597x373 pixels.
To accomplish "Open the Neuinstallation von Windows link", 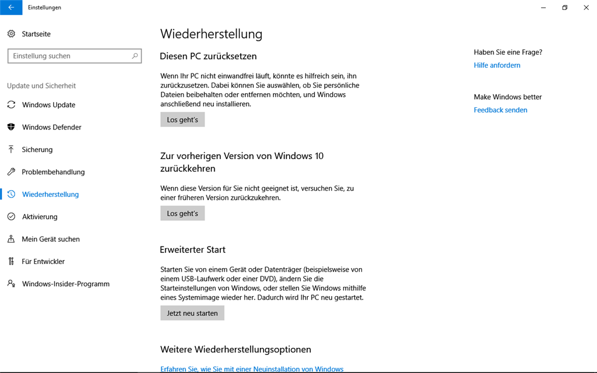I will tap(252, 369).
